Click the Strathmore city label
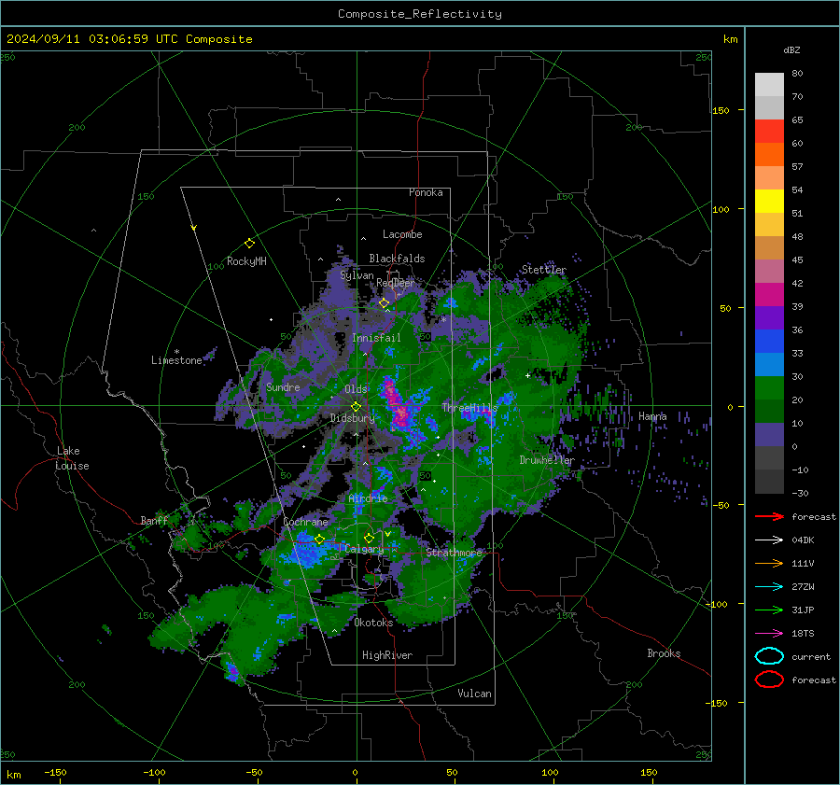Viewport: 840px width, 785px height. pyautogui.click(x=454, y=552)
